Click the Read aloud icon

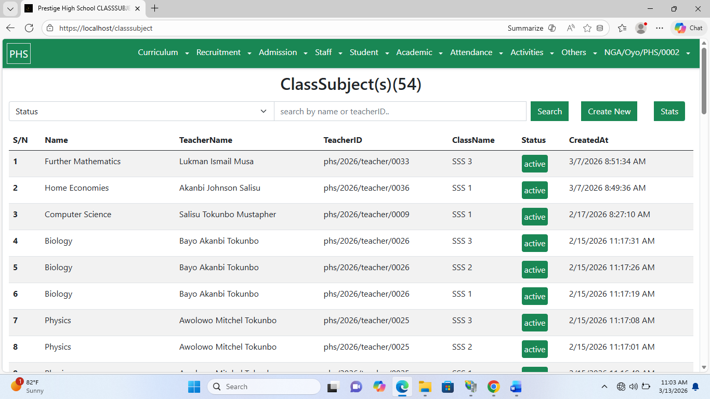click(570, 28)
